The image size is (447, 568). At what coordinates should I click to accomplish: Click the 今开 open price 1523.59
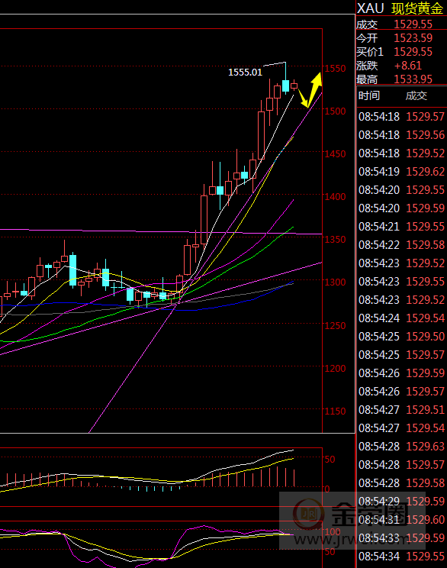tap(413, 38)
